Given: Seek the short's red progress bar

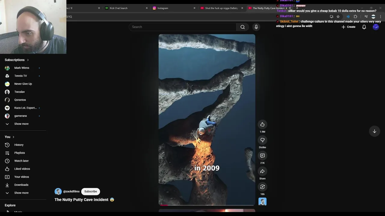Looking at the screenshot, I should click(207, 205).
